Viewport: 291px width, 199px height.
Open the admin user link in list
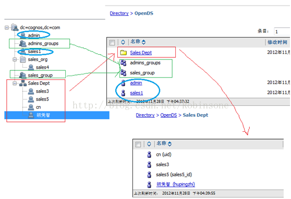(x=136, y=83)
